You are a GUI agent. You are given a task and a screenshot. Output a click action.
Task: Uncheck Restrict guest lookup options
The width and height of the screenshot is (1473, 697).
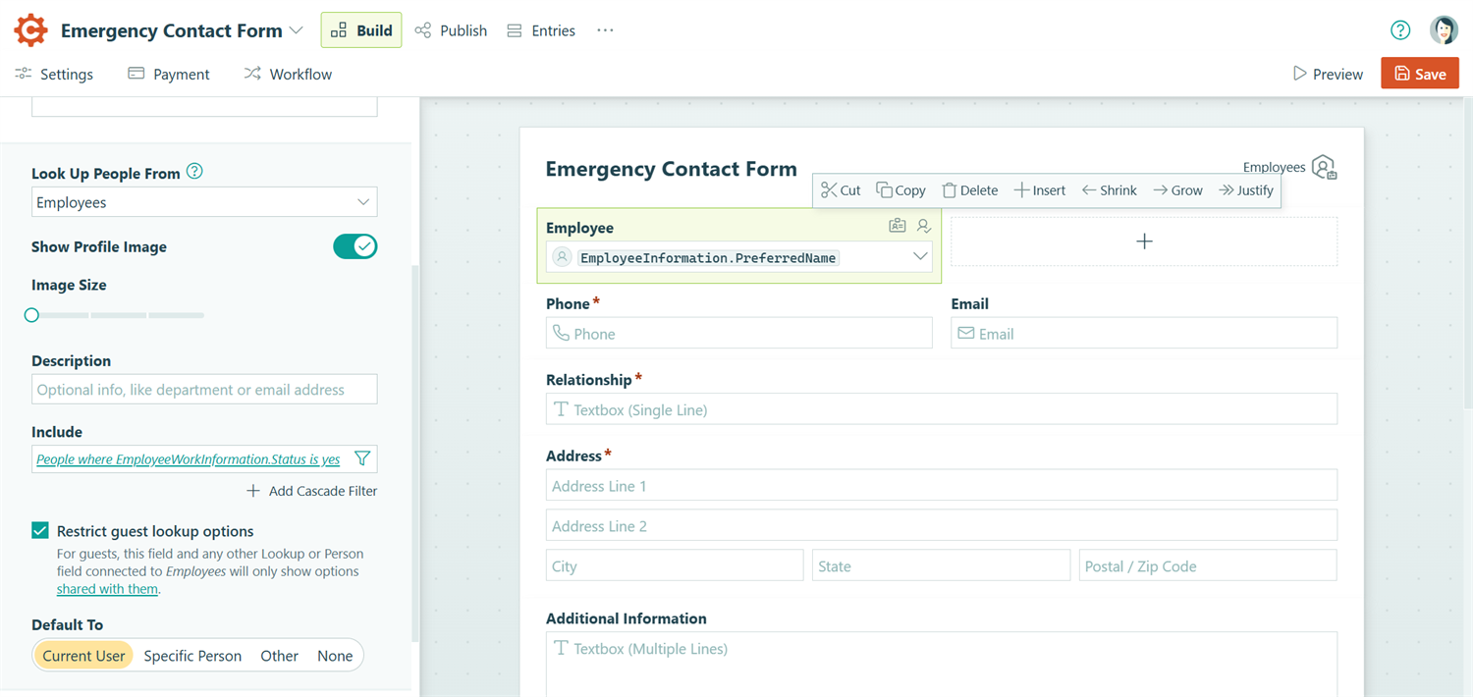click(x=40, y=531)
